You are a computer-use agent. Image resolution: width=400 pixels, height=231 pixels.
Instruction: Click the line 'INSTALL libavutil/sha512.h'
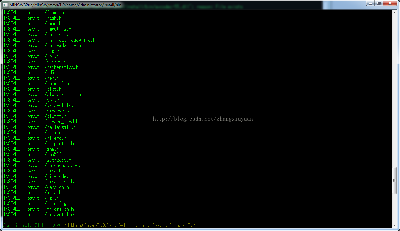pyautogui.click(x=35, y=155)
